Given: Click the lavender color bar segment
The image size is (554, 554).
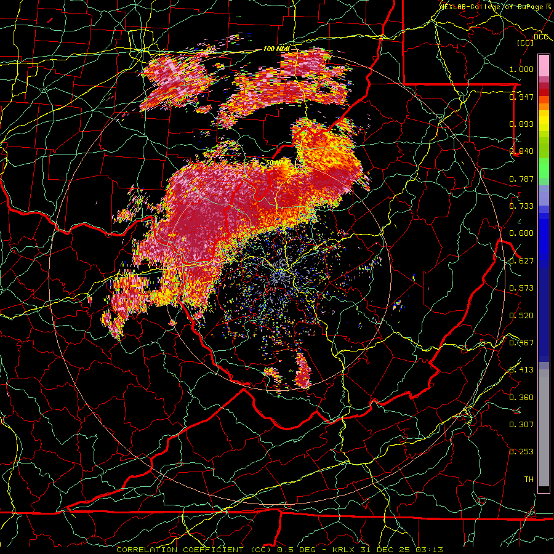Looking at the screenshot, I should (544, 195).
